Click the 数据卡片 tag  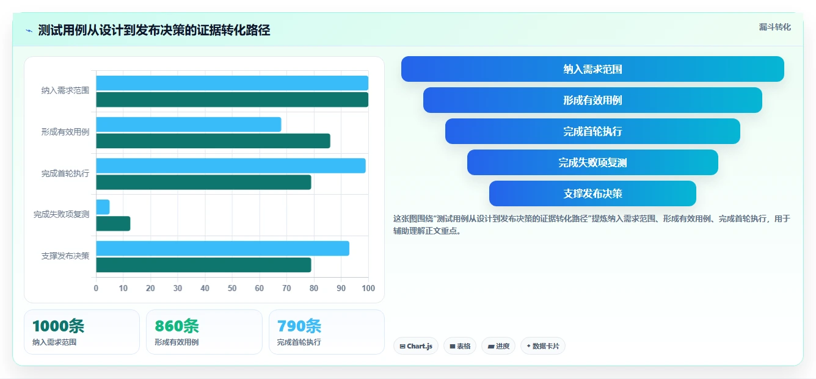[543, 346]
